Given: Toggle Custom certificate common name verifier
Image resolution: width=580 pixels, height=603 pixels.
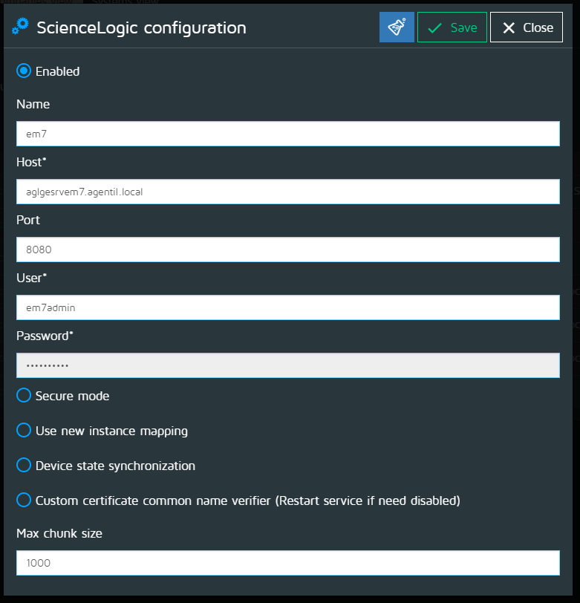Looking at the screenshot, I should pyautogui.click(x=24, y=501).
